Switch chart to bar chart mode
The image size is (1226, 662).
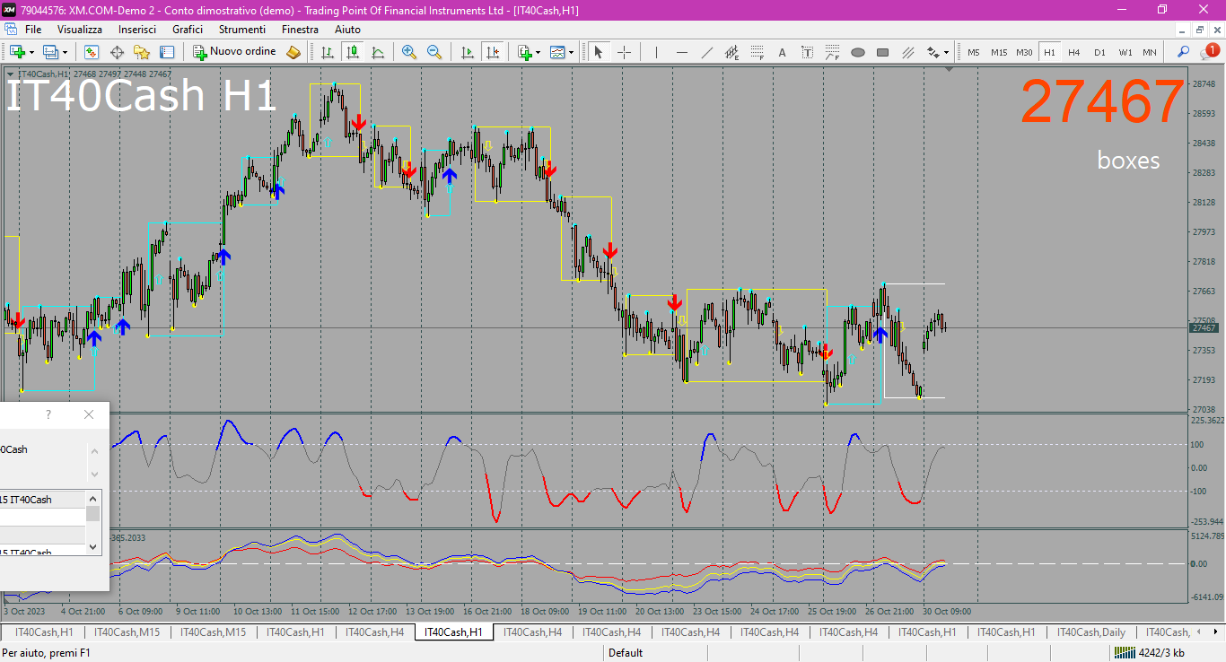tap(328, 52)
